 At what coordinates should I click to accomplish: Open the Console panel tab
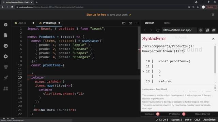[149, 114]
